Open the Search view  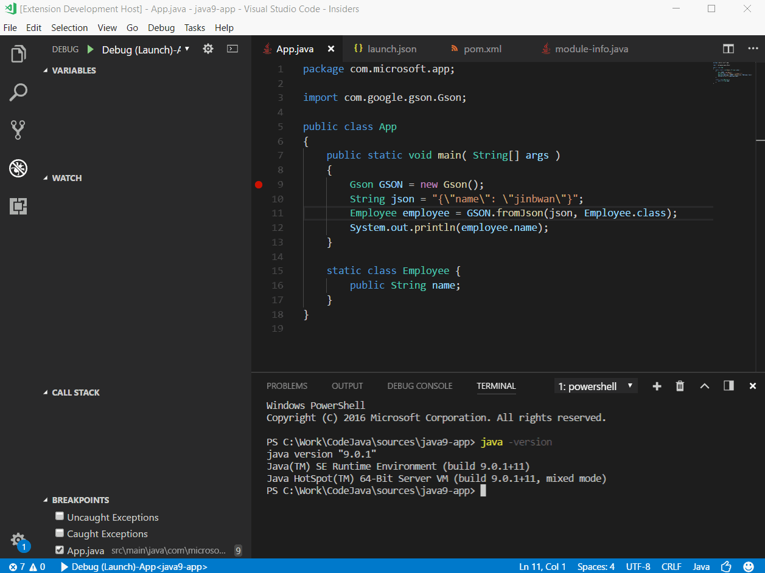18,92
